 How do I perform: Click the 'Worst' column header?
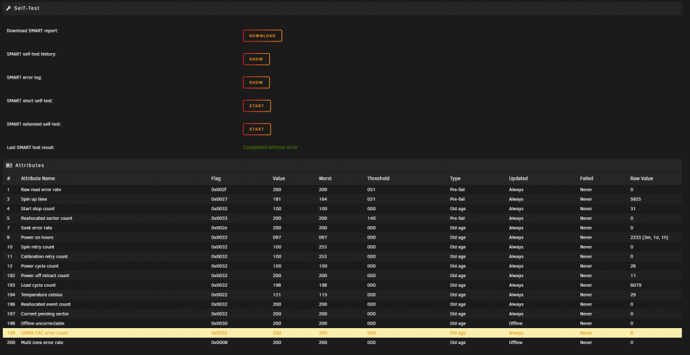coord(325,179)
